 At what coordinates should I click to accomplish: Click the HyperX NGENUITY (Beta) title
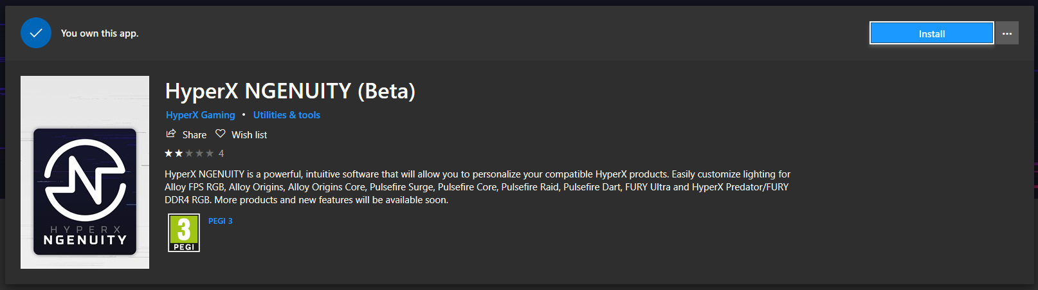(290, 91)
